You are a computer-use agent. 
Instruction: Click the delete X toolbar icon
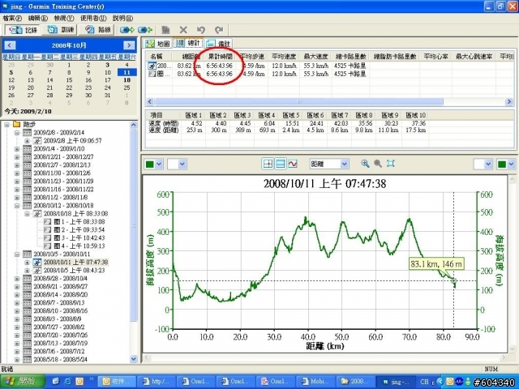click(183, 30)
